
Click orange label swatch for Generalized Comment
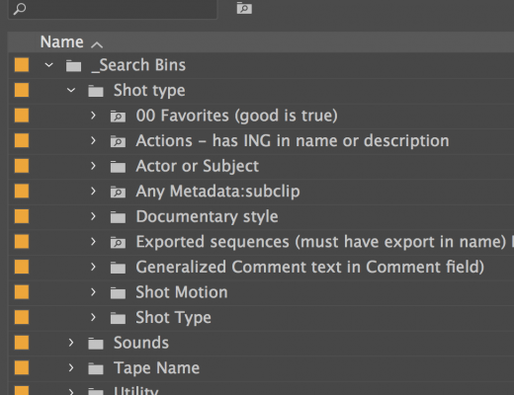(22, 267)
